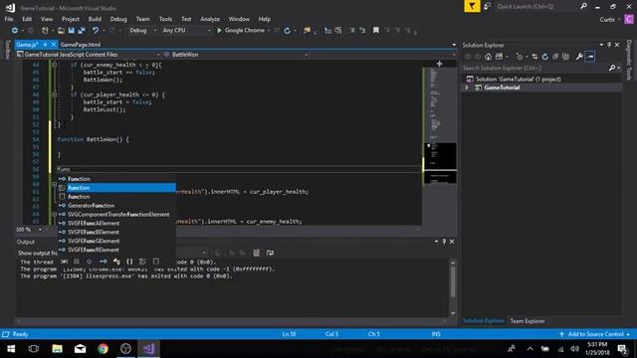
Task: Click Add to Source Control in status bar
Action: [x=595, y=334]
